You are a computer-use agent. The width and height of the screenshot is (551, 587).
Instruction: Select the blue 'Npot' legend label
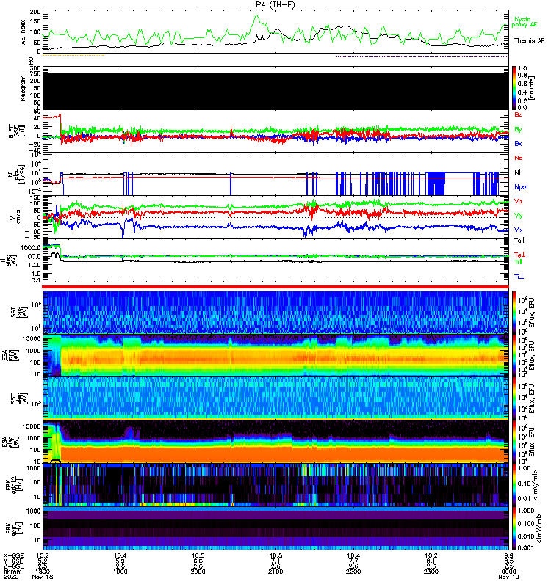tap(522, 187)
